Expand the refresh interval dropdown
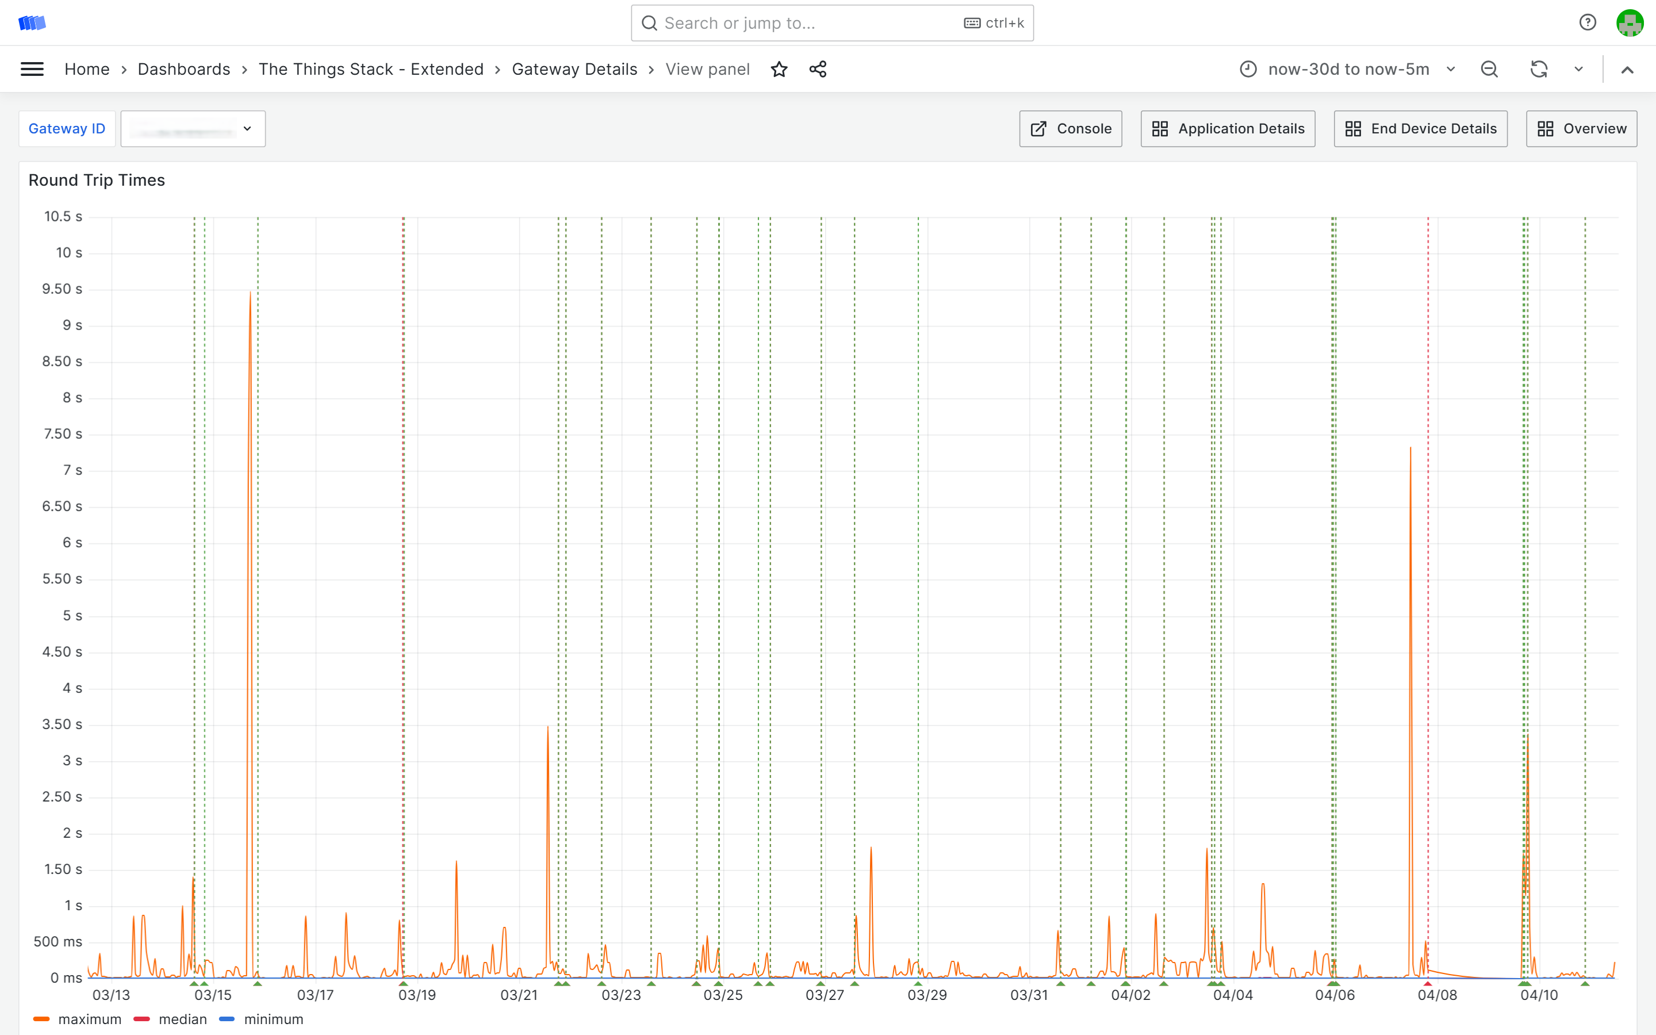This screenshot has width=1656, height=1035. pos(1579,69)
